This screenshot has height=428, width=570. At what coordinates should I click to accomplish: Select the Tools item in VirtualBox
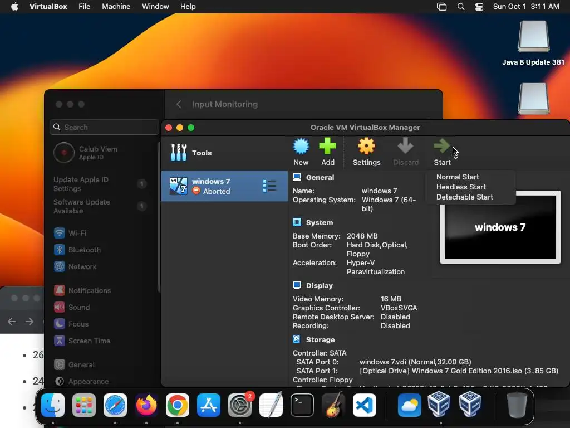(224, 153)
